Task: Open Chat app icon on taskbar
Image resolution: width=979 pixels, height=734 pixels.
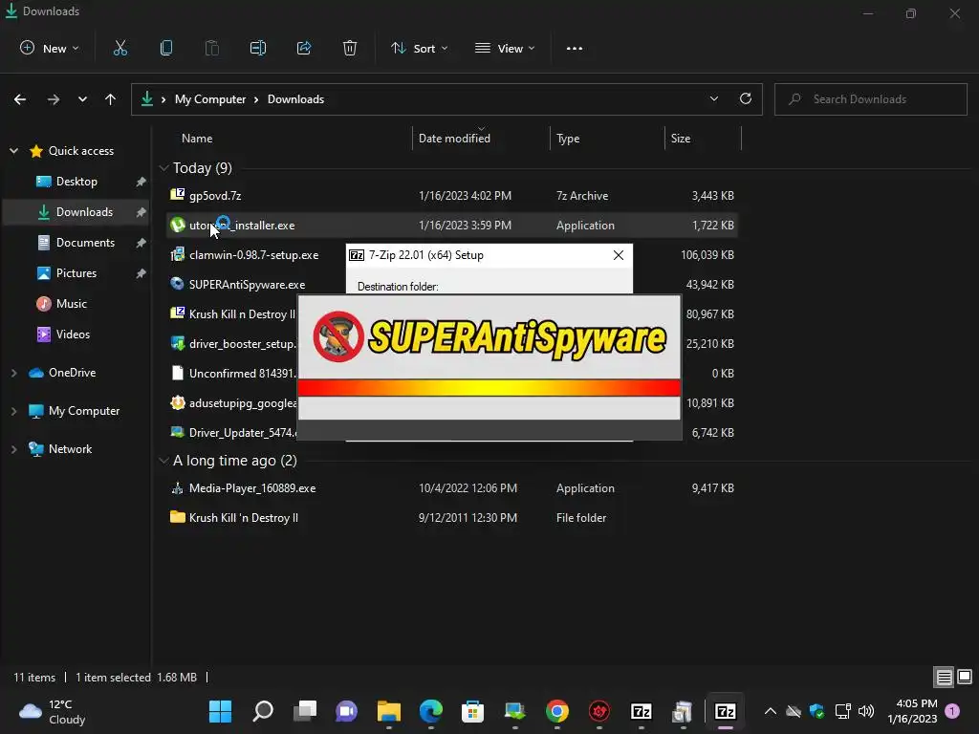Action: point(346,711)
